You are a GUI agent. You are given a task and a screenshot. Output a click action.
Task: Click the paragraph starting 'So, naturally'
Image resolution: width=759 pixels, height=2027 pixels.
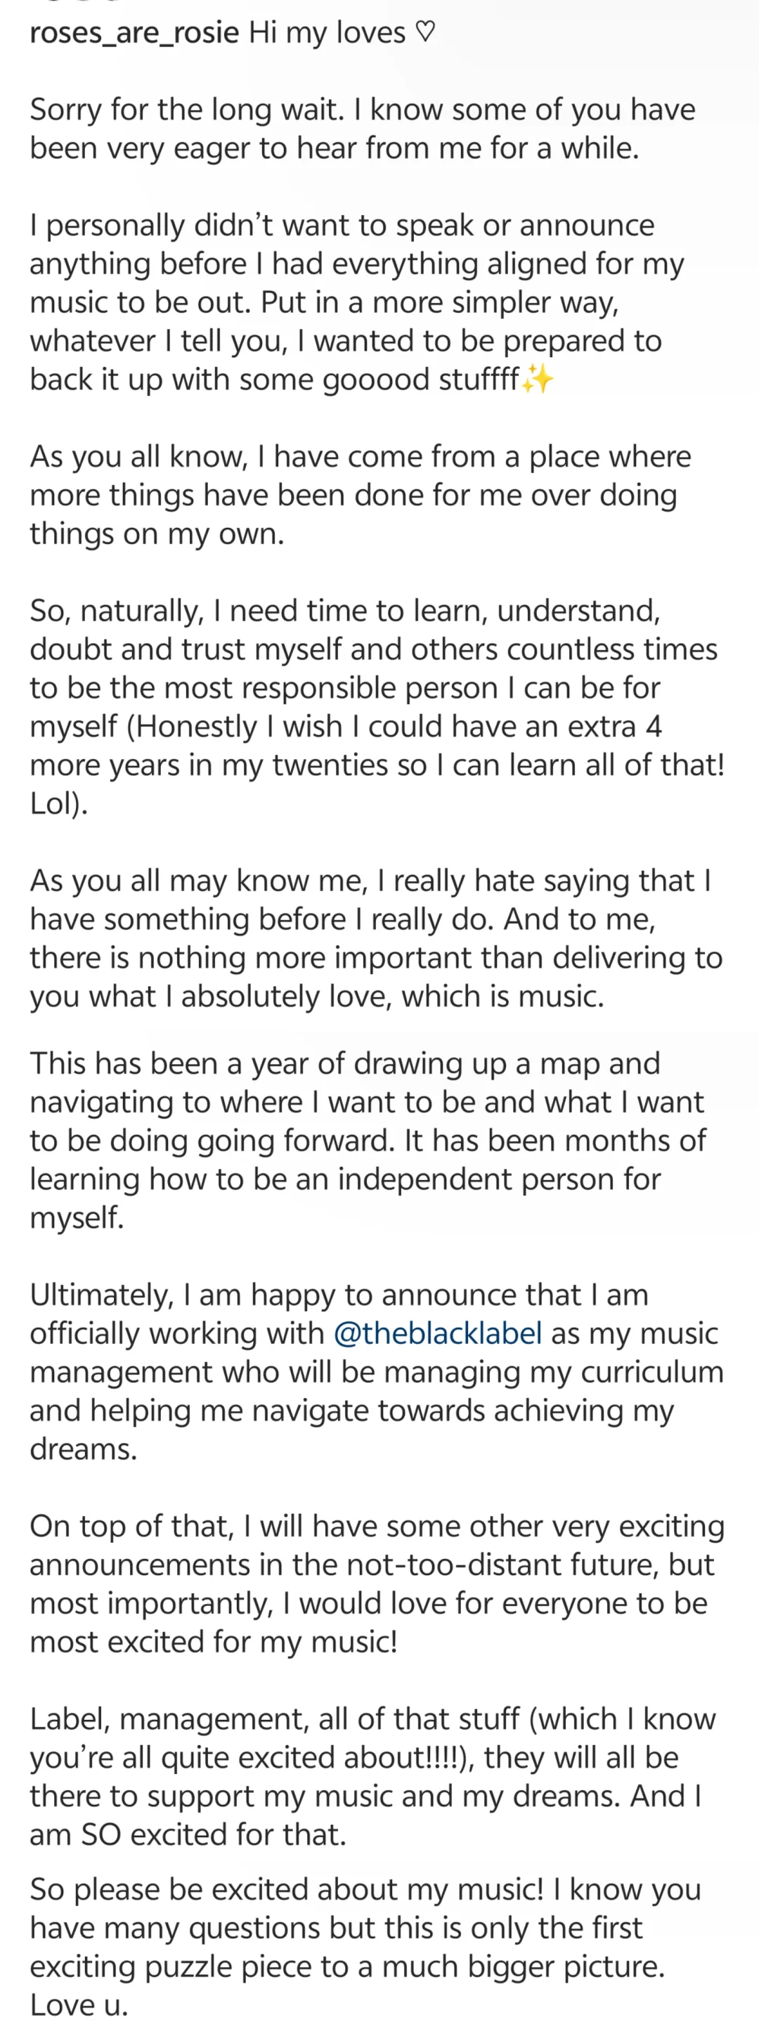coord(377,706)
